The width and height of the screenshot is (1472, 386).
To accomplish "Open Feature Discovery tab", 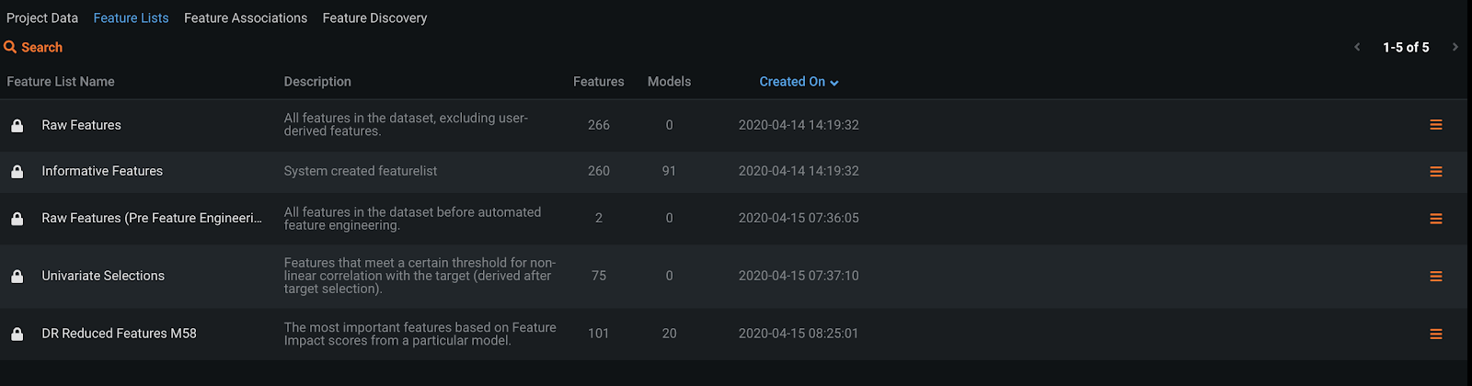I will [x=374, y=18].
